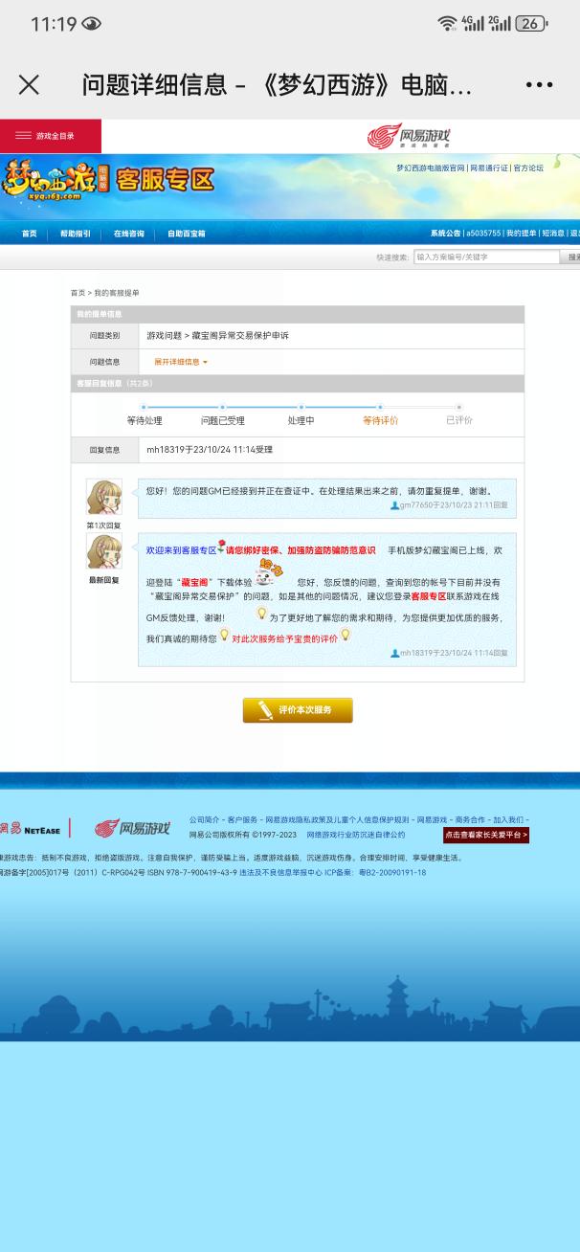Click the 网易游戏 logo in the header
The image size is (580, 1252).
[408, 136]
